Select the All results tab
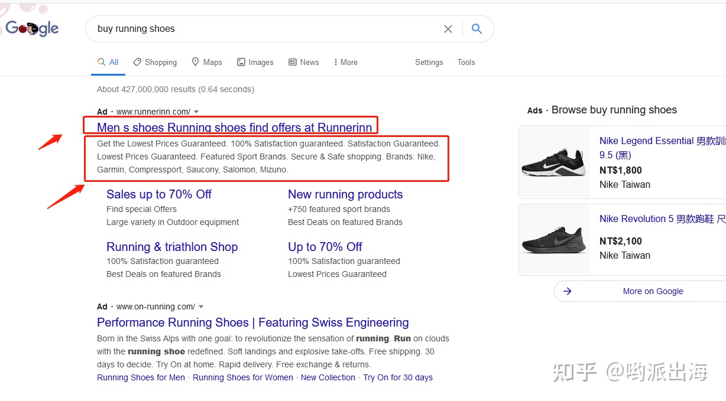726x401 pixels. [108, 62]
